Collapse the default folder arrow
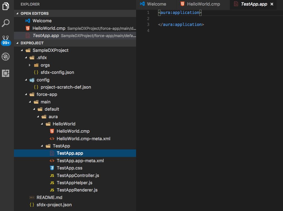The width and height of the screenshot is (283, 211). click(34, 109)
